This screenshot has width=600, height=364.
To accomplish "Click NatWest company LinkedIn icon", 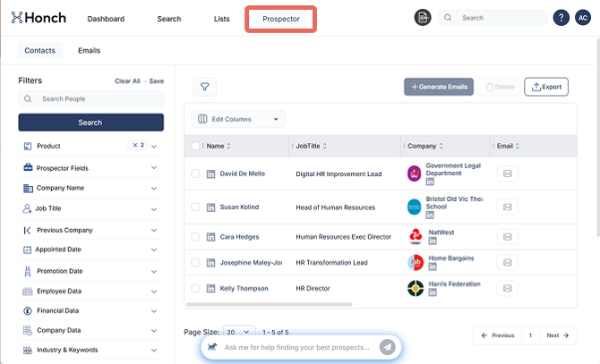I will coord(432,242).
